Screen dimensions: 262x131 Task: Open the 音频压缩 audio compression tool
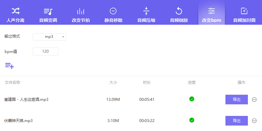tap(146, 14)
